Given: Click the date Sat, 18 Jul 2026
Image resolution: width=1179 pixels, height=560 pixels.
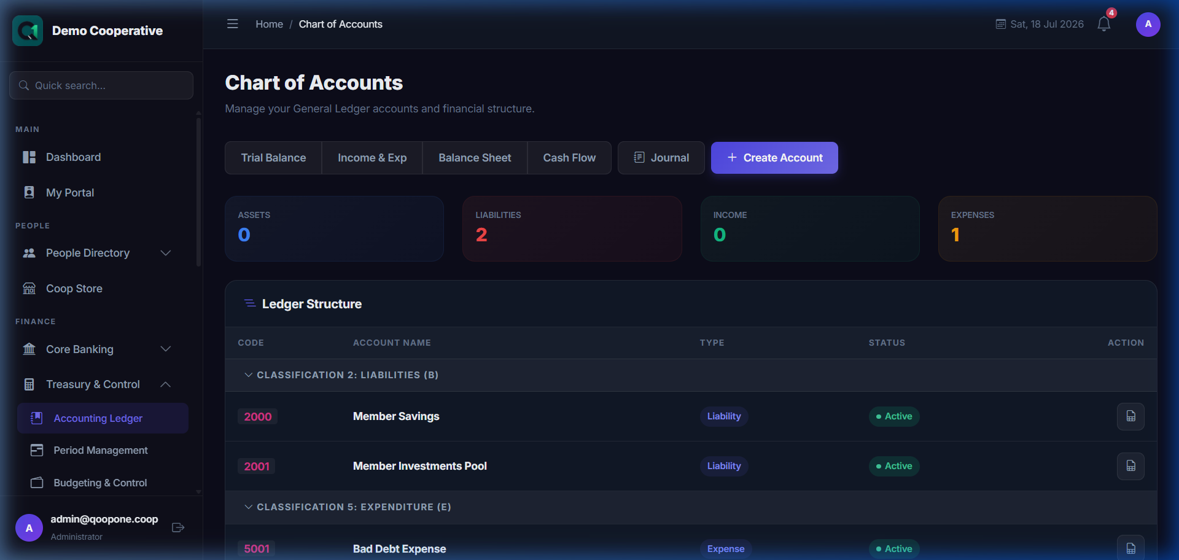Looking at the screenshot, I should (x=1047, y=24).
